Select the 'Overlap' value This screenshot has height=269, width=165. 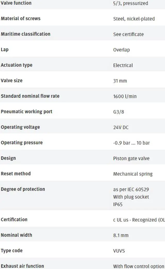click(121, 50)
